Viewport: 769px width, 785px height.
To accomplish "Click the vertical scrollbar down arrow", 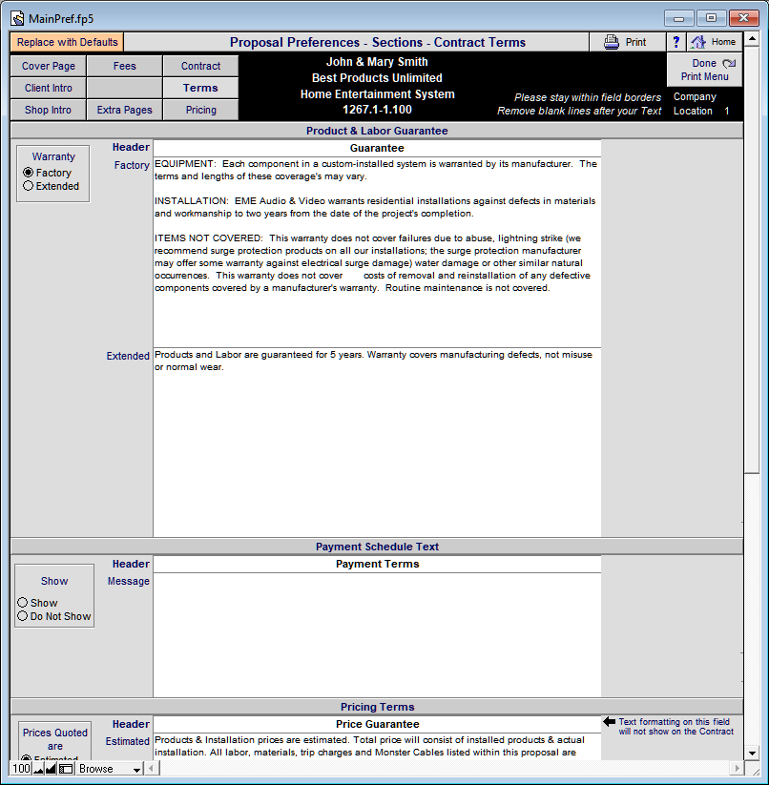I will click(752, 753).
